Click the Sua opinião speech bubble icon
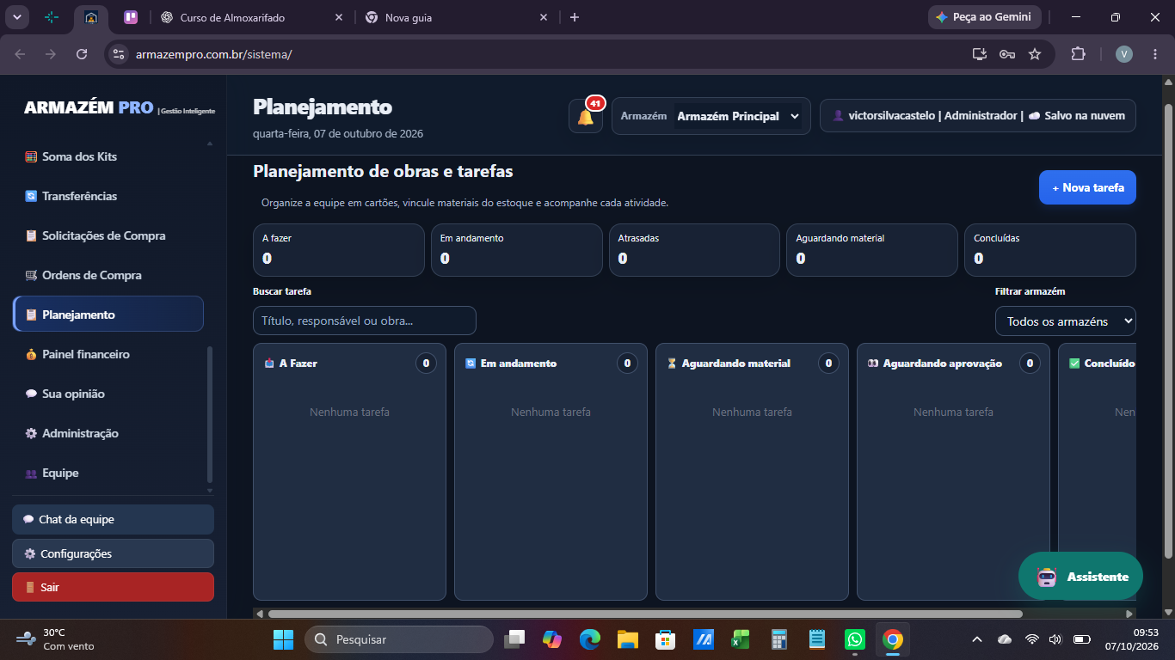1175x660 pixels. coord(31,394)
